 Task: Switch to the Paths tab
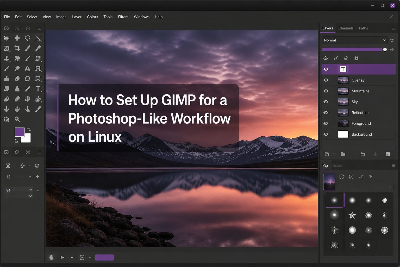(x=363, y=28)
